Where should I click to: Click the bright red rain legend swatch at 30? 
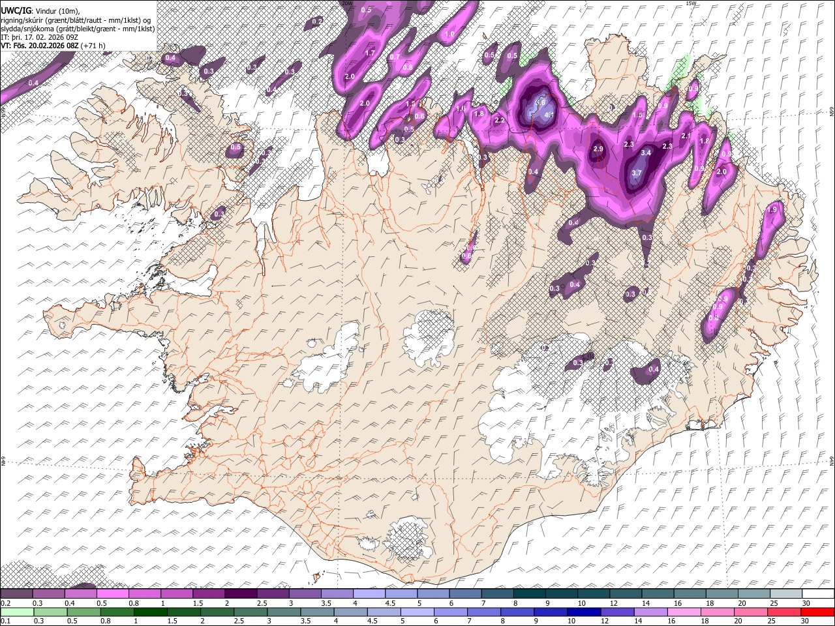pos(817,612)
